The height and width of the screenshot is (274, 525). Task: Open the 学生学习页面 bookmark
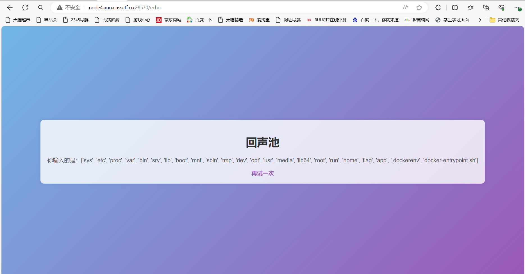452,20
